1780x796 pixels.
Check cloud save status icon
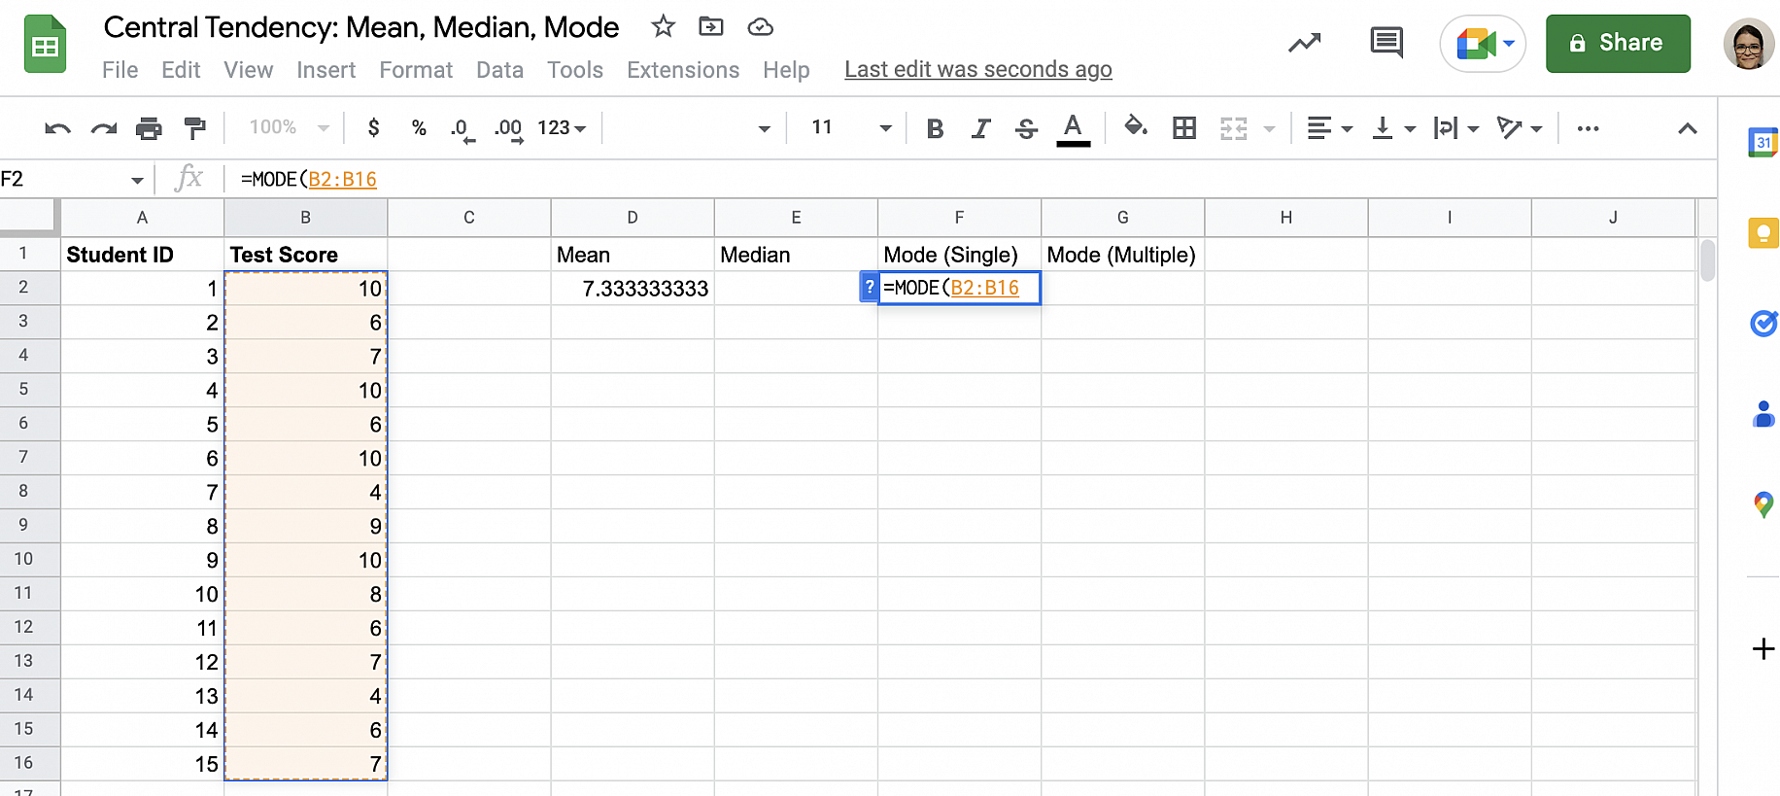click(760, 27)
